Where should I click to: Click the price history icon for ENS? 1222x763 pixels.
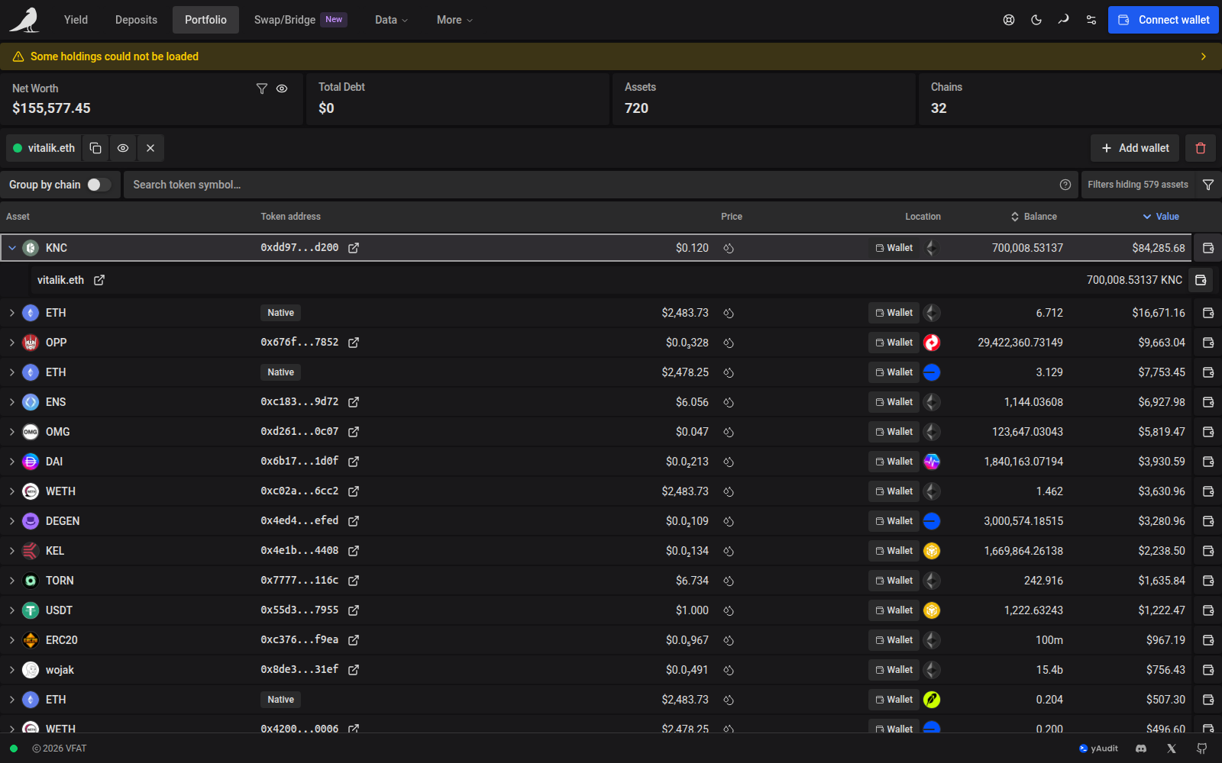pyautogui.click(x=729, y=402)
